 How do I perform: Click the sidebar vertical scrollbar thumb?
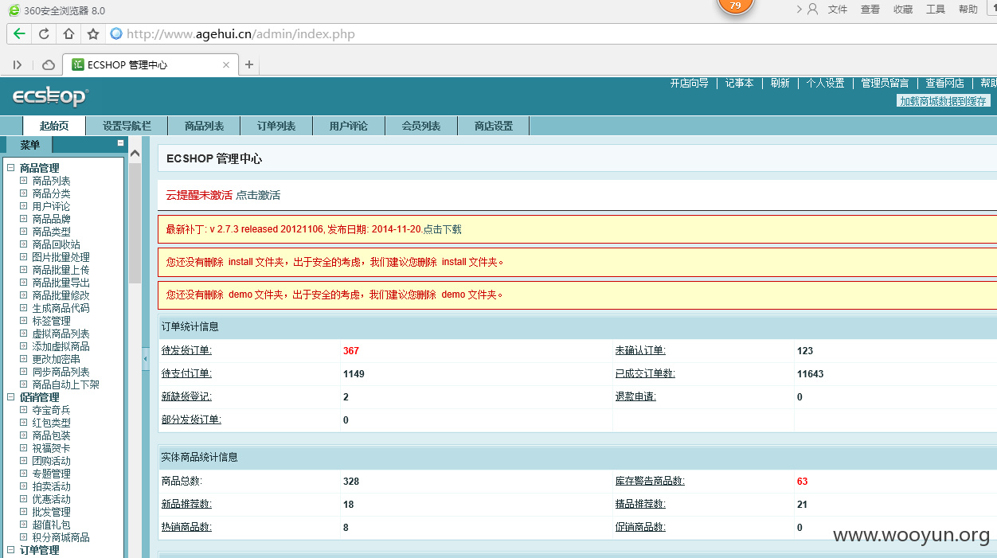pyautogui.click(x=135, y=223)
